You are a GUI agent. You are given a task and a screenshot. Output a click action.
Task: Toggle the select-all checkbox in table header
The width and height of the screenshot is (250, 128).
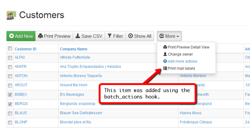click(x=10, y=49)
